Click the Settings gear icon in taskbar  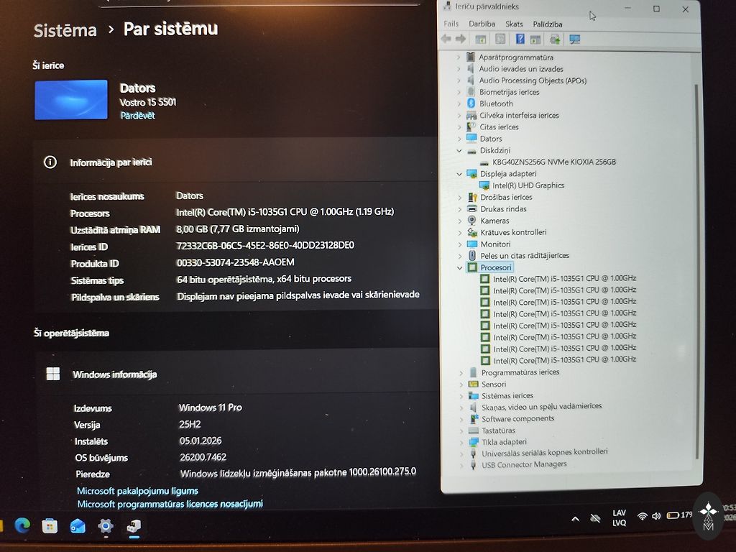click(x=106, y=526)
